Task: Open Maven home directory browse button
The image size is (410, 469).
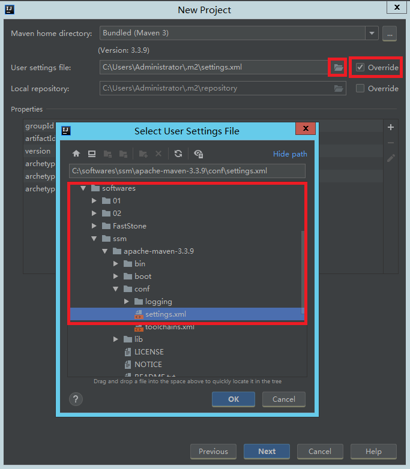Action: tap(390, 34)
